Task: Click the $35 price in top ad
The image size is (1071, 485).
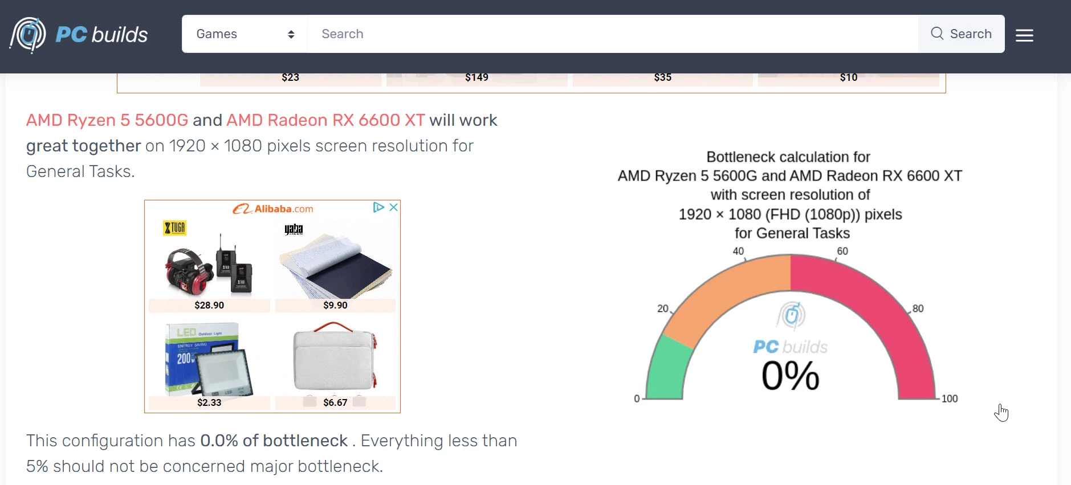Action: (662, 77)
